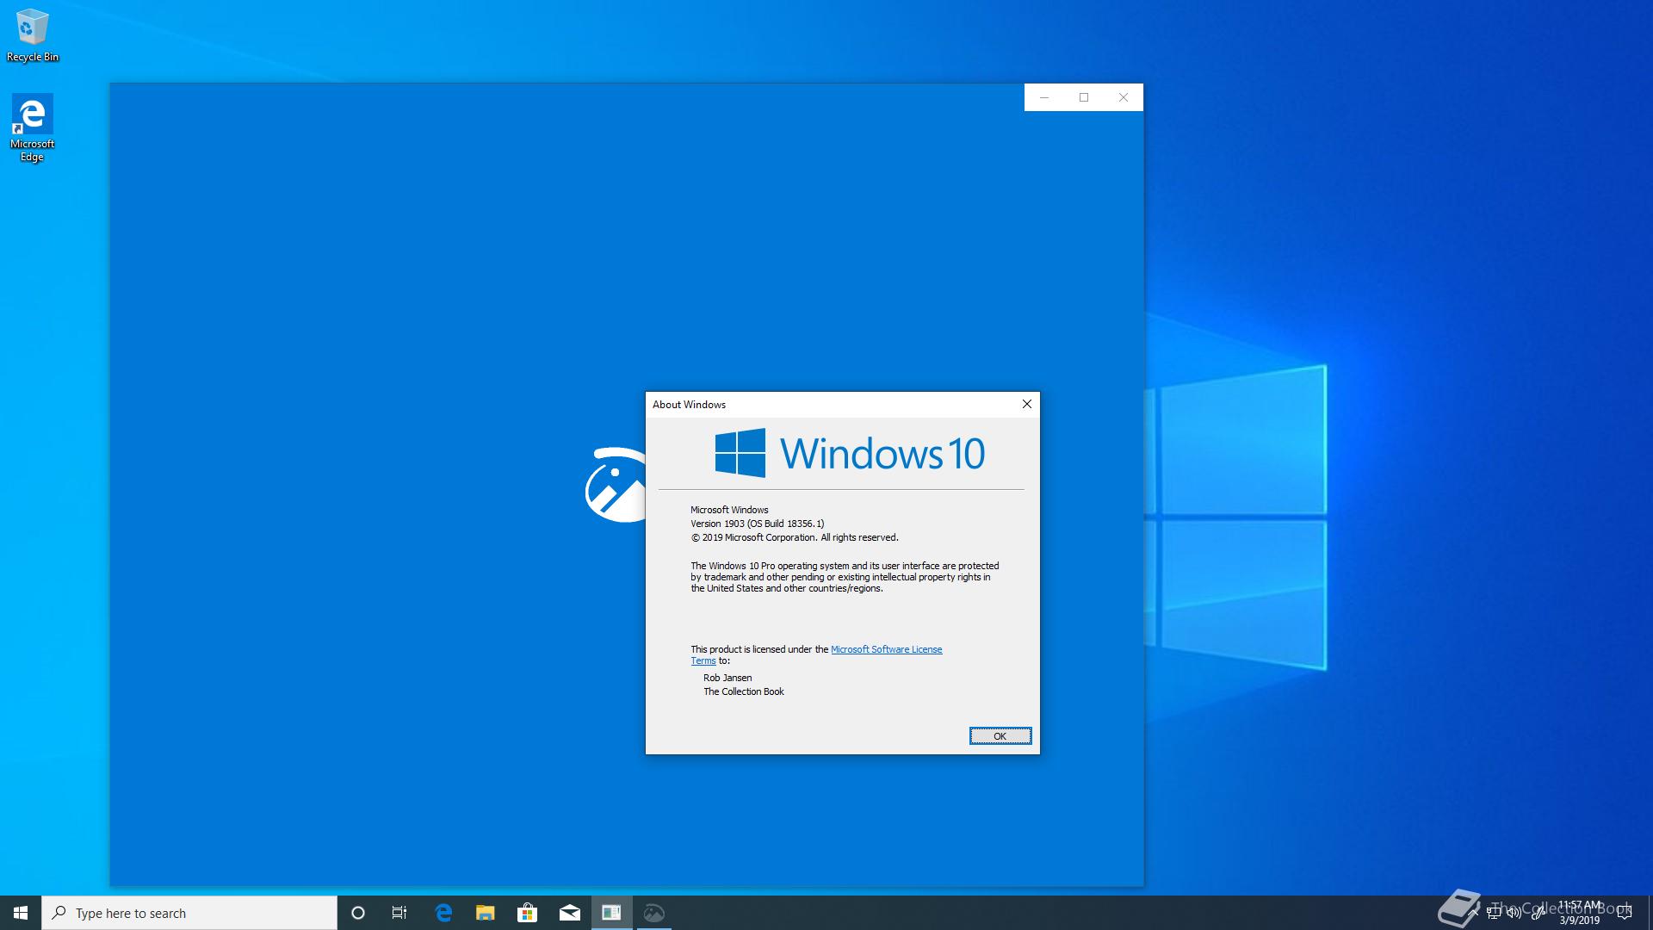The height and width of the screenshot is (930, 1653).
Task: Open the Windows Start menu
Action: pyautogui.click(x=21, y=913)
